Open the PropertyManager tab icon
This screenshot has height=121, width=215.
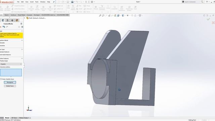point(3,20)
